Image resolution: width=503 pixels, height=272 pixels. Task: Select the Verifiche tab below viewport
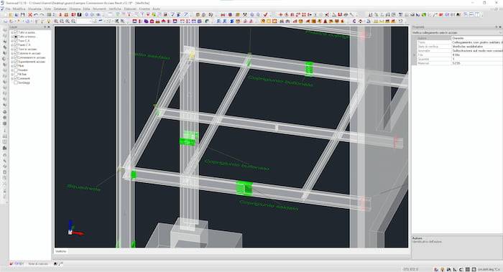(x=61, y=251)
